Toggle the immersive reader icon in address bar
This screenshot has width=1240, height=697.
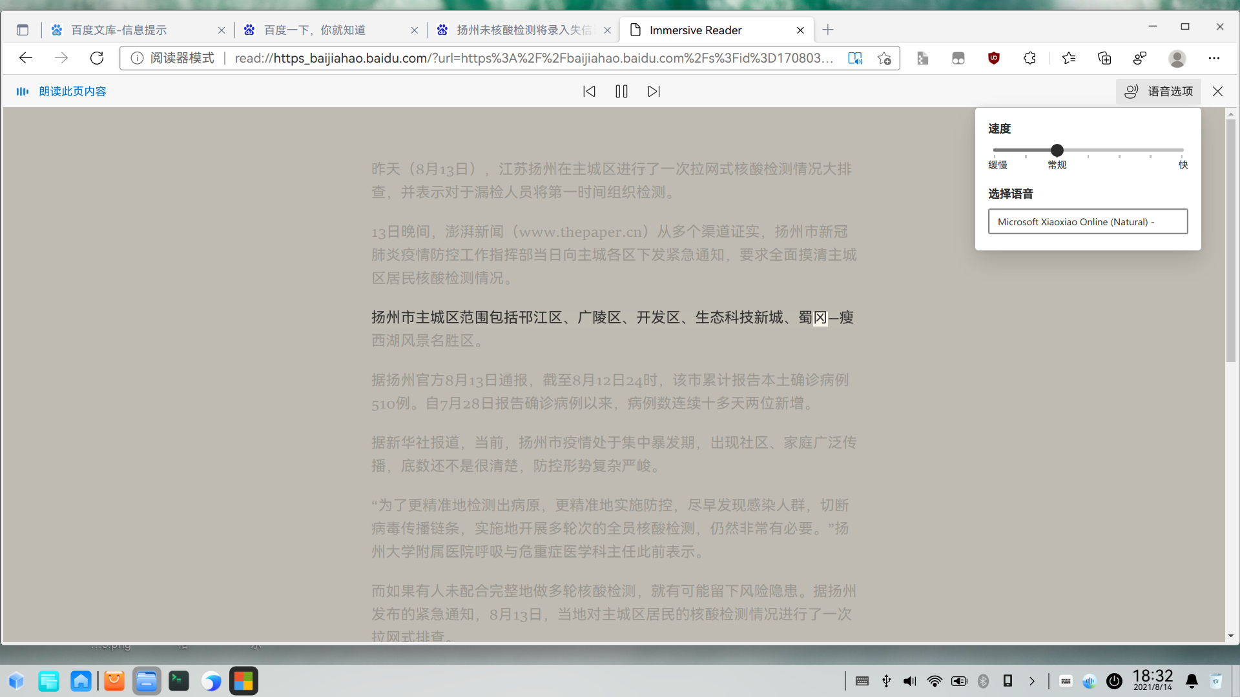click(x=855, y=58)
